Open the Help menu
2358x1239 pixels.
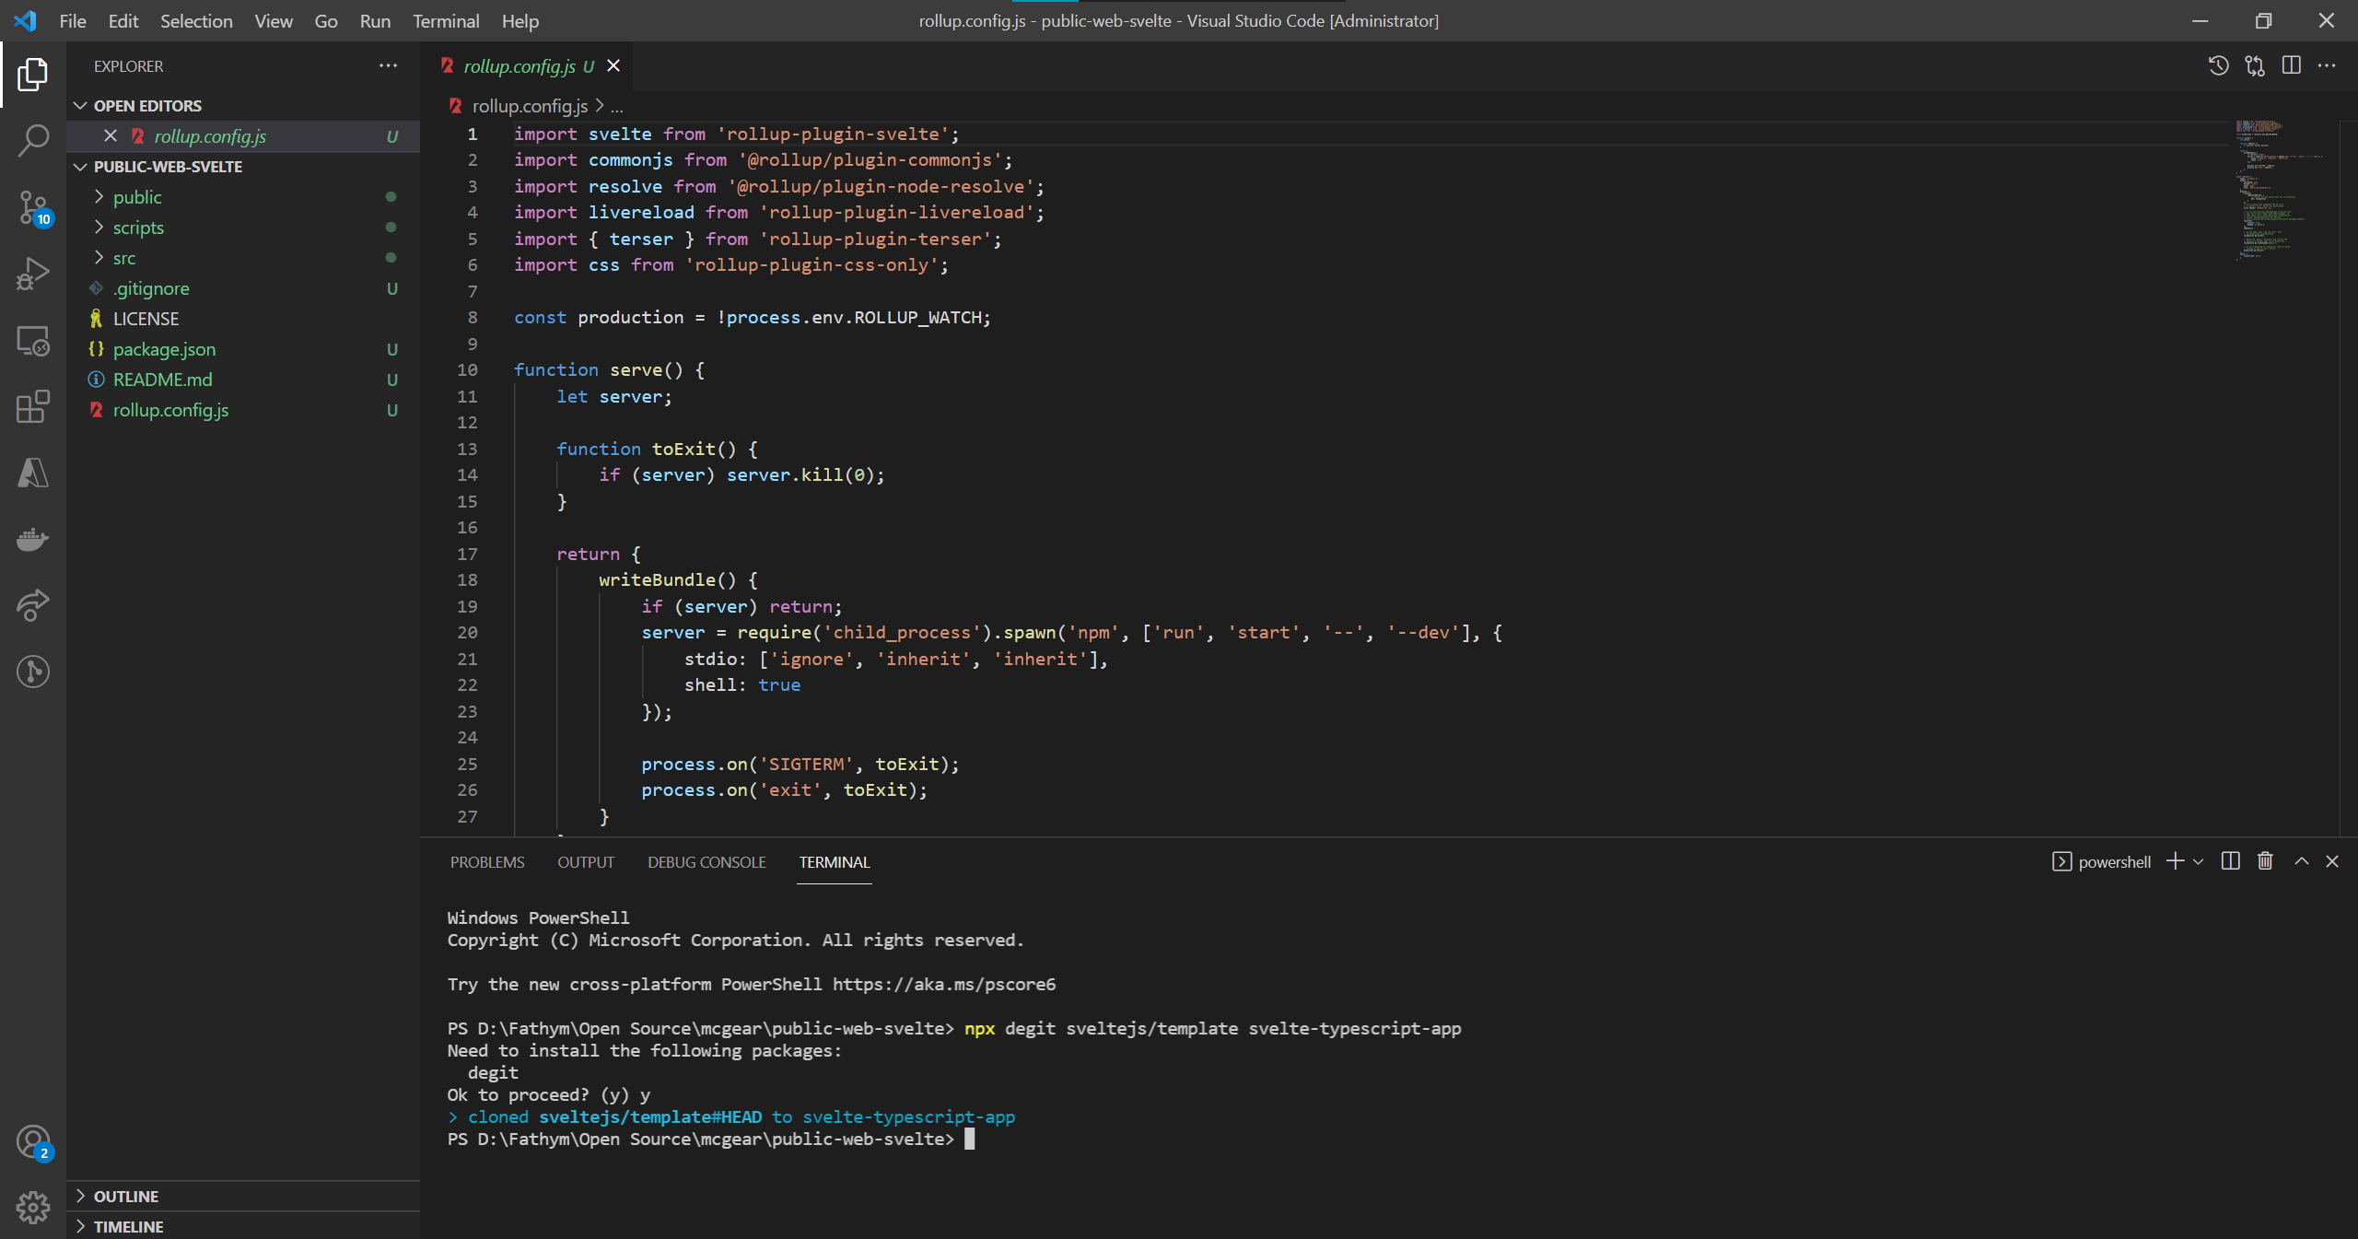[x=520, y=20]
